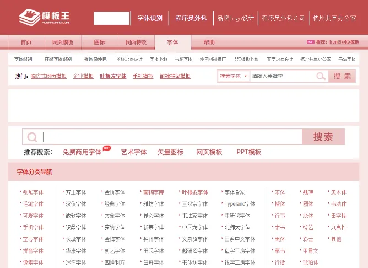Open 毛笔字体 submenu link

pyautogui.click(x=183, y=59)
